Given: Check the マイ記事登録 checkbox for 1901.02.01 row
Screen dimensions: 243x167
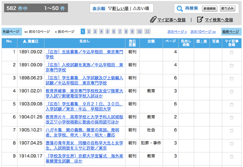Looking at the screenshot, I should click(232, 92).
